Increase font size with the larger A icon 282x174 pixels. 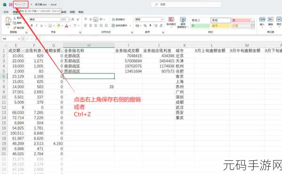(x=73, y=19)
